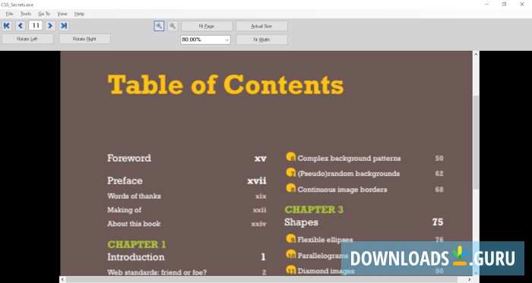Screen dimensions: 532x283
Task: Click the 'Complex background patterns' entry
Action: [349, 158]
